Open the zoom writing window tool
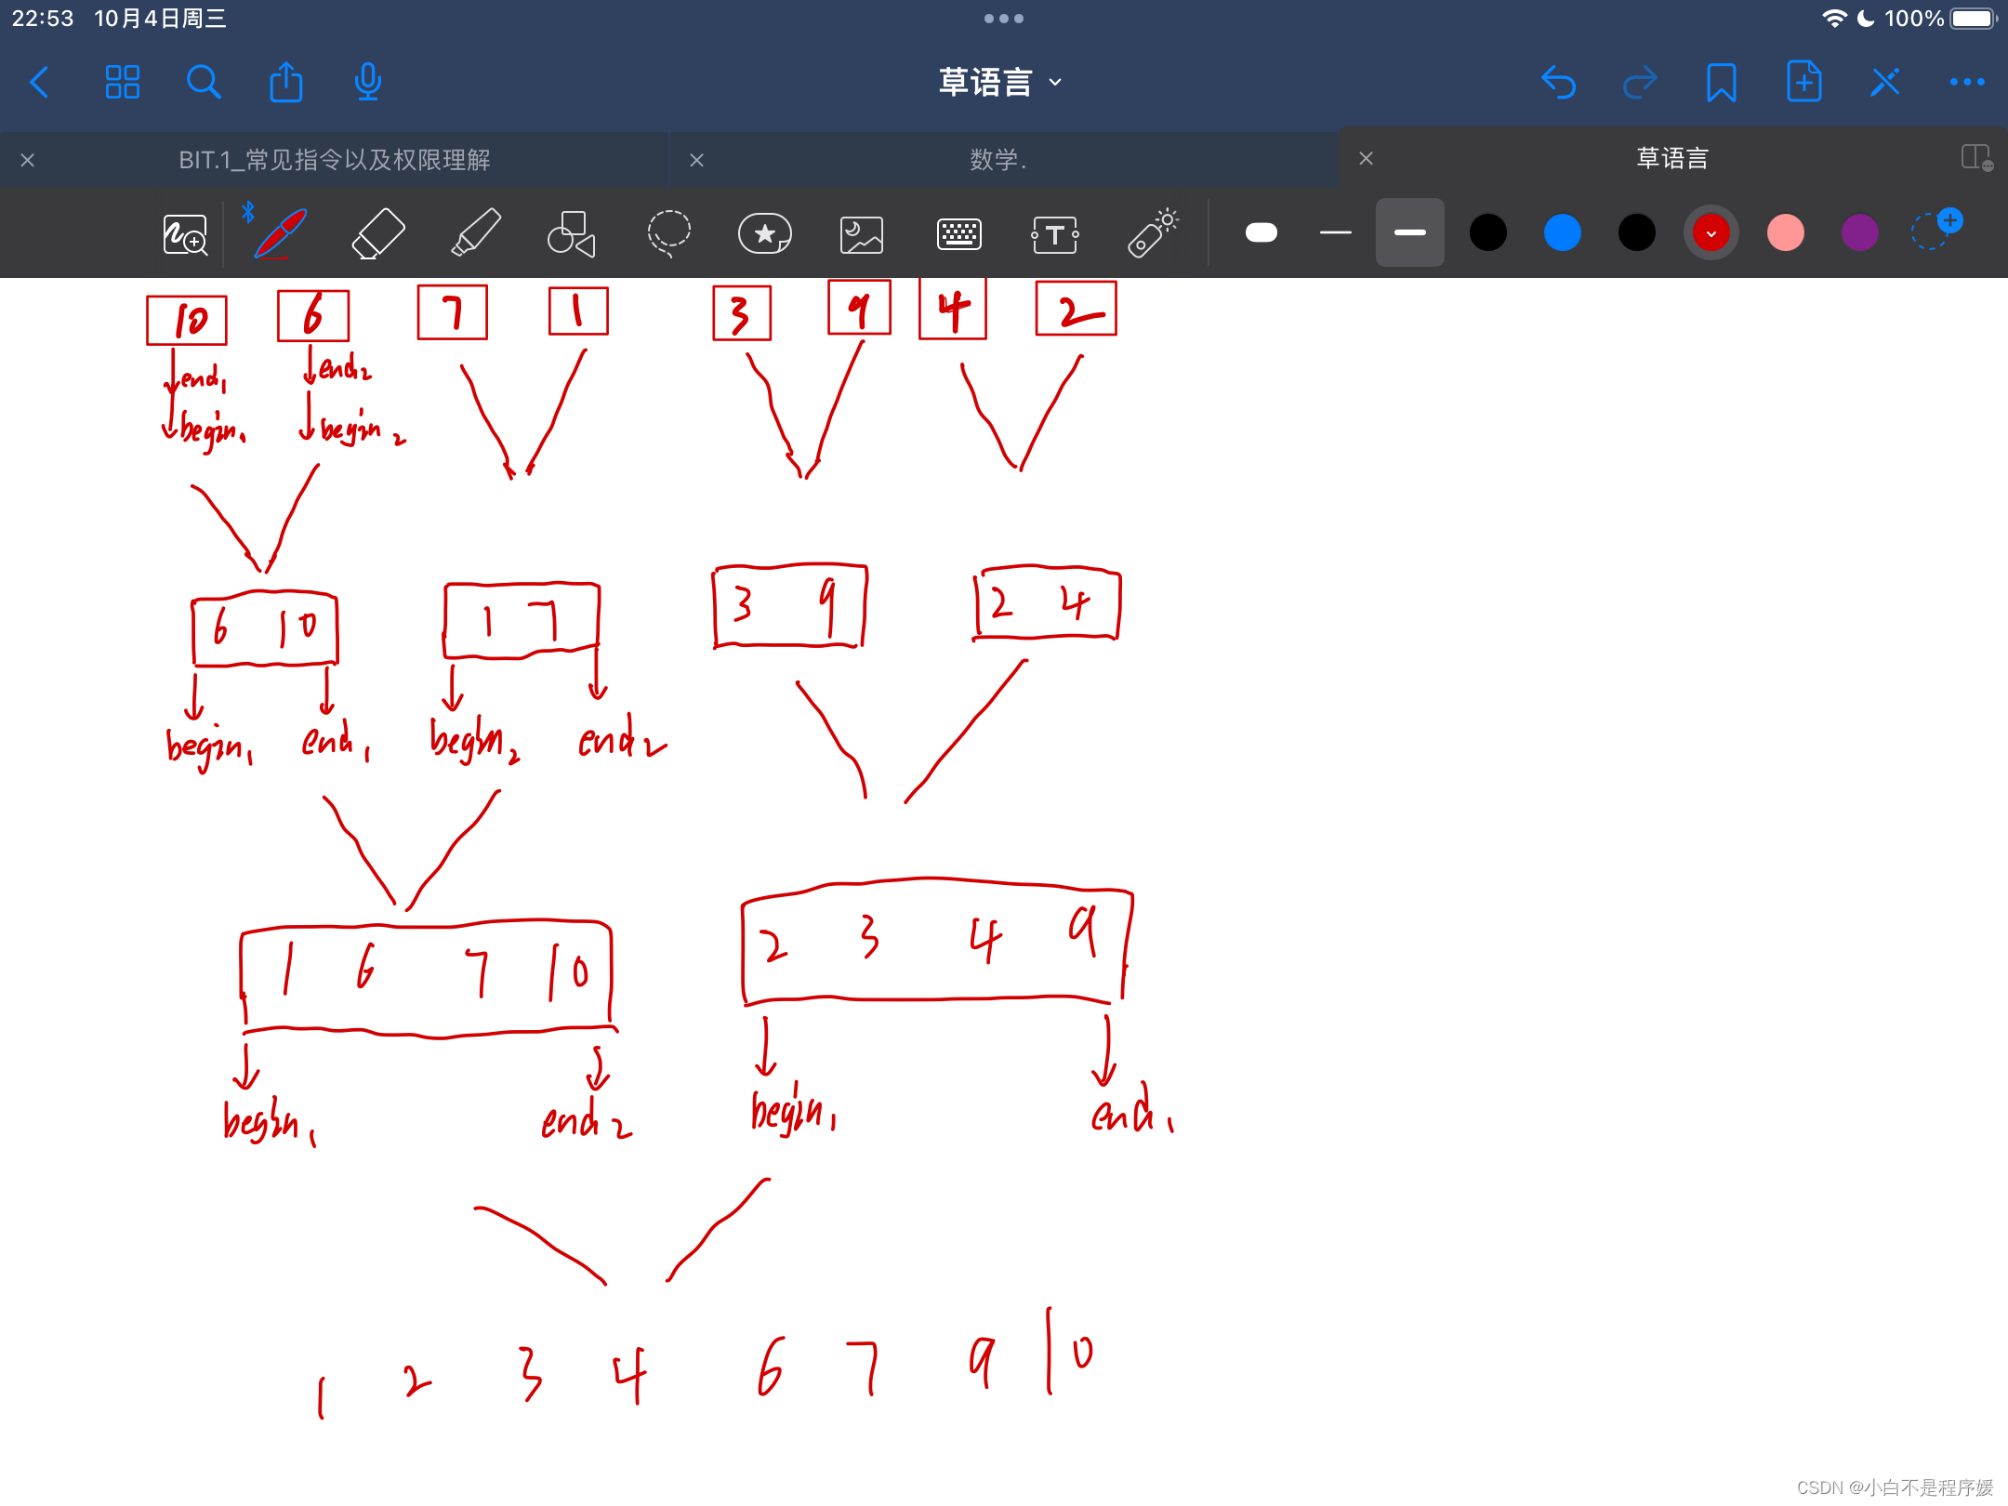 [184, 234]
